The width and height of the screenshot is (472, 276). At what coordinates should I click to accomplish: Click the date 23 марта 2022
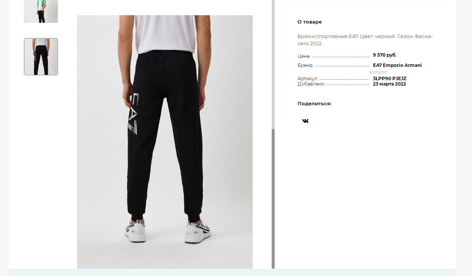coord(389,84)
